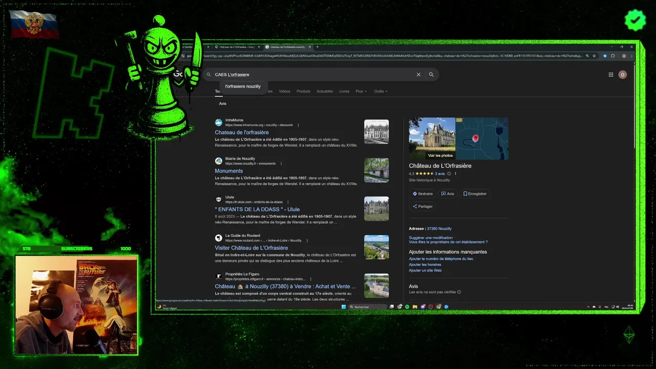This screenshot has width=656, height=369.
Task: Click Voir les photos on castle image
Action: click(440, 155)
